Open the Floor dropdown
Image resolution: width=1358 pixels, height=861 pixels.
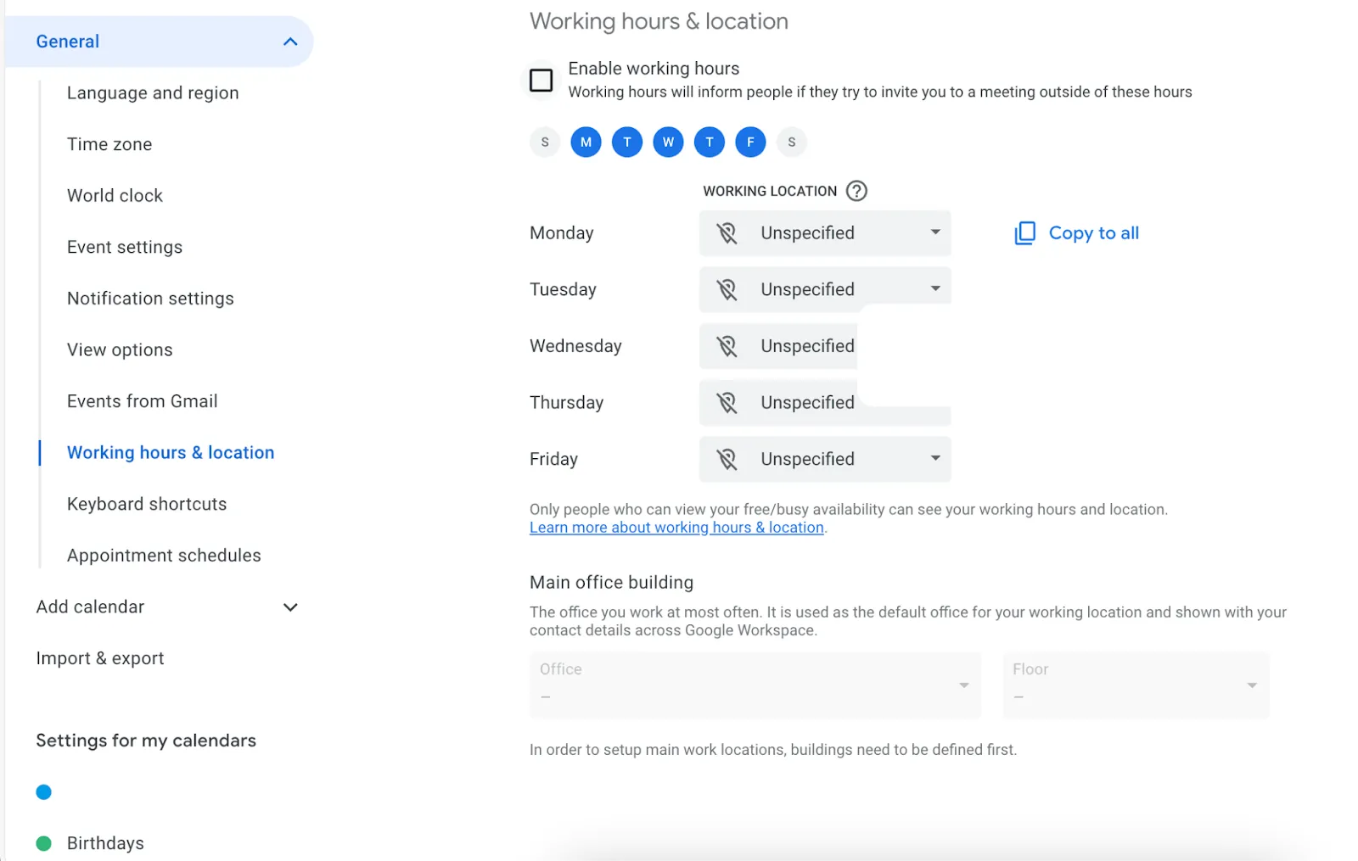click(1136, 685)
